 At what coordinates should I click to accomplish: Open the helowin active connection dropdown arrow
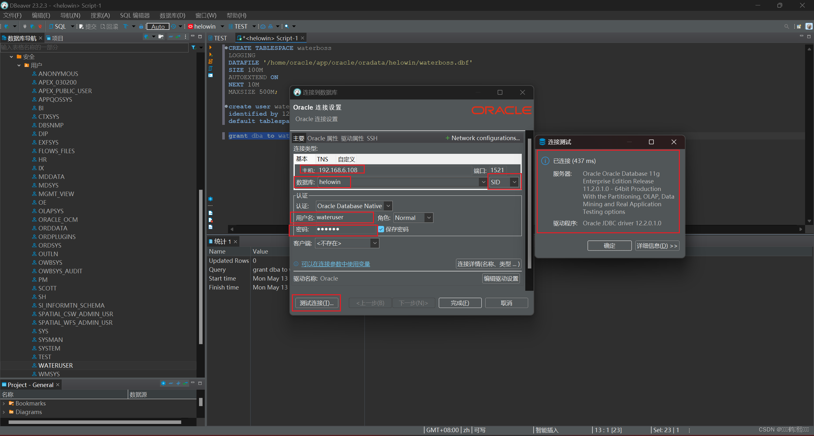click(222, 26)
